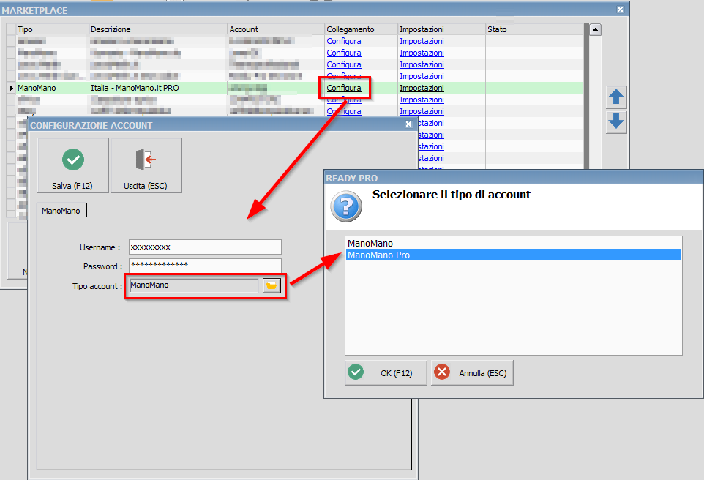Click the question mark icon in Ready Pro dialog

(346, 206)
